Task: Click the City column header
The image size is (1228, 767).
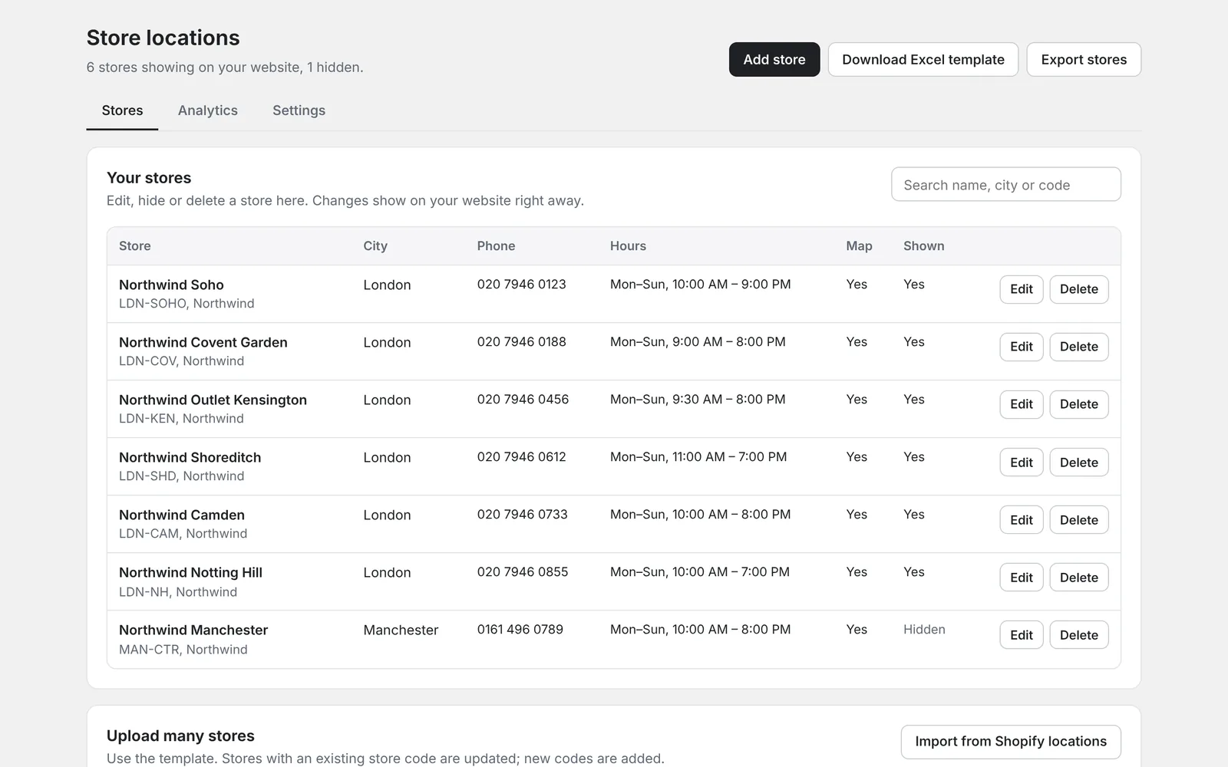Action: click(375, 245)
